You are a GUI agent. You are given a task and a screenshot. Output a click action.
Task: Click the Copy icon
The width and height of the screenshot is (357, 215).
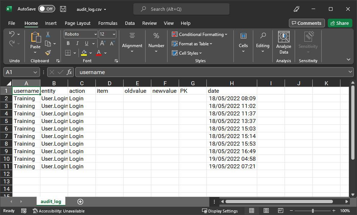click(x=48, y=44)
